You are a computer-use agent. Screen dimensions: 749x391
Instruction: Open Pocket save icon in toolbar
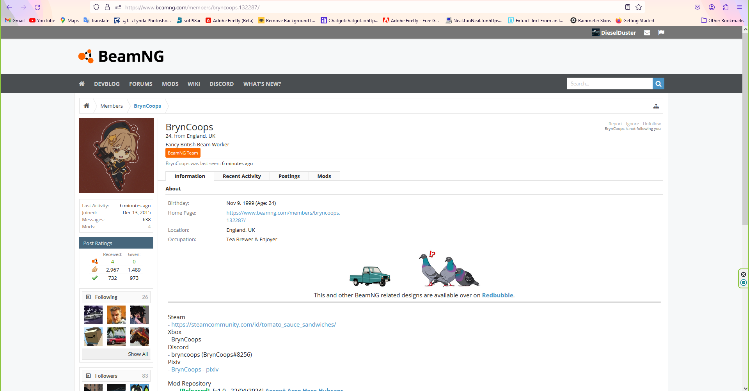tap(698, 7)
